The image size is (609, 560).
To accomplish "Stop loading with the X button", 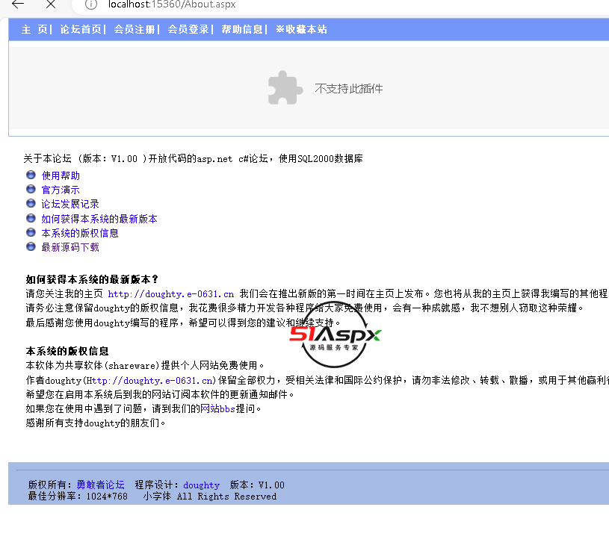I will 51,4.
